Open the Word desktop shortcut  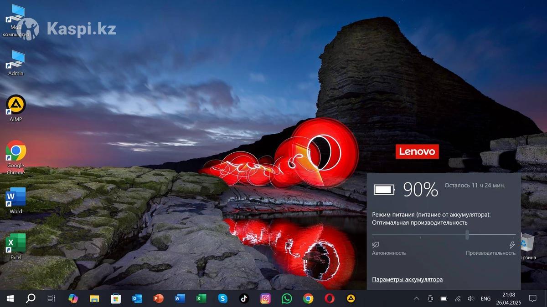[16, 198]
